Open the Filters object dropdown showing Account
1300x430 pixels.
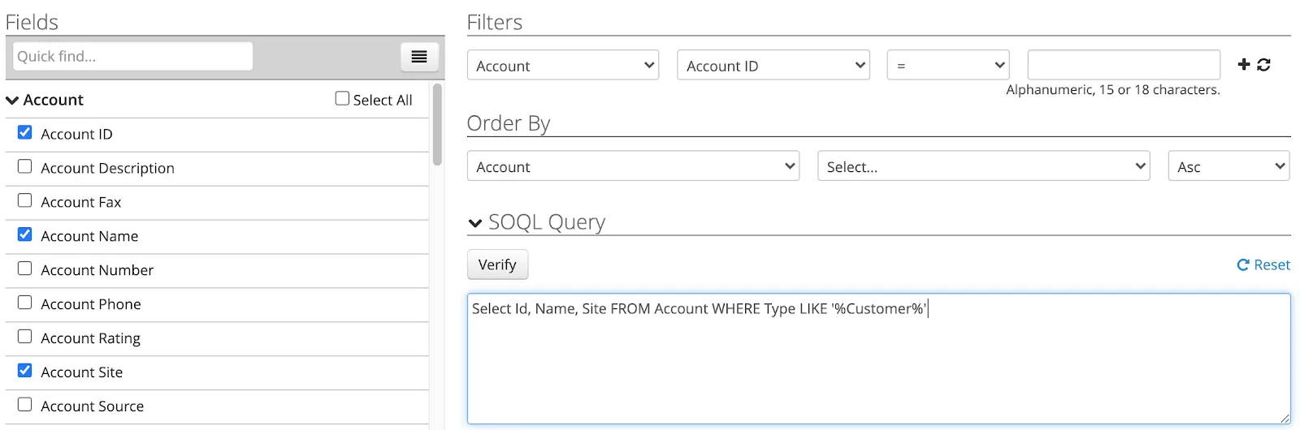563,65
